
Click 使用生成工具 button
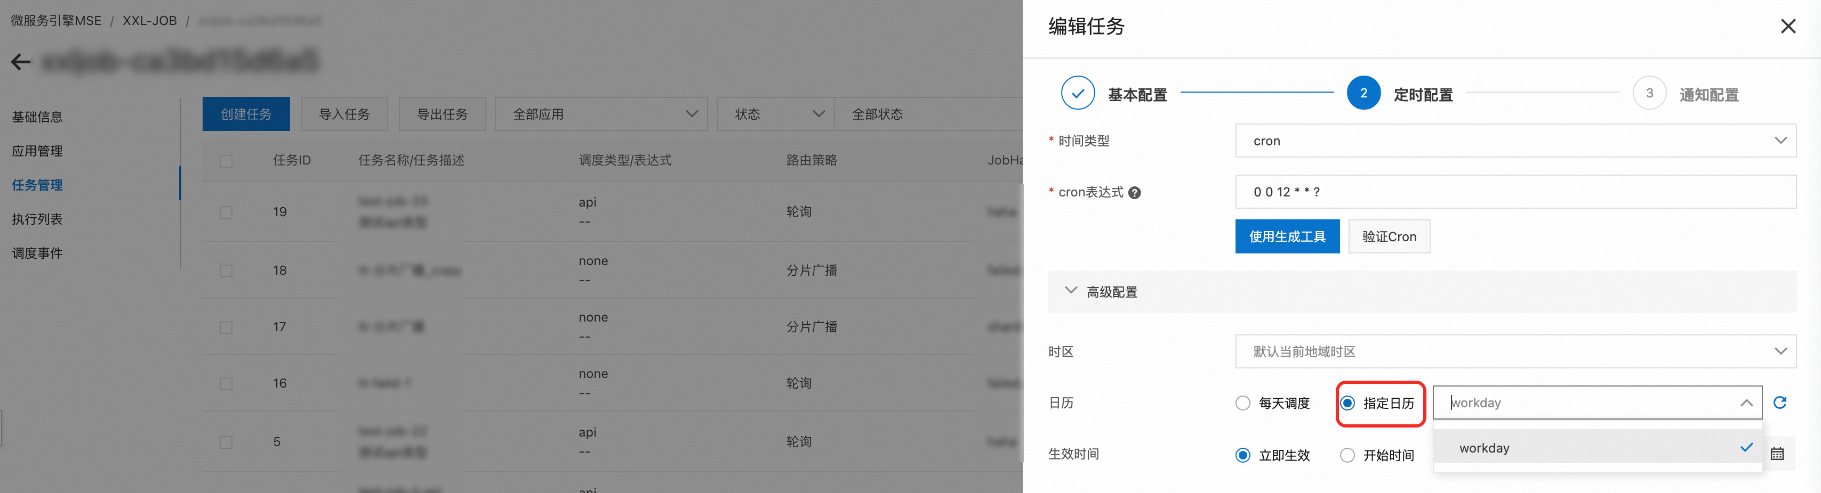point(1287,236)
